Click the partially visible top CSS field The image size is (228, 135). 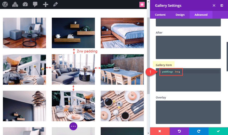click(x=188, y=22)
